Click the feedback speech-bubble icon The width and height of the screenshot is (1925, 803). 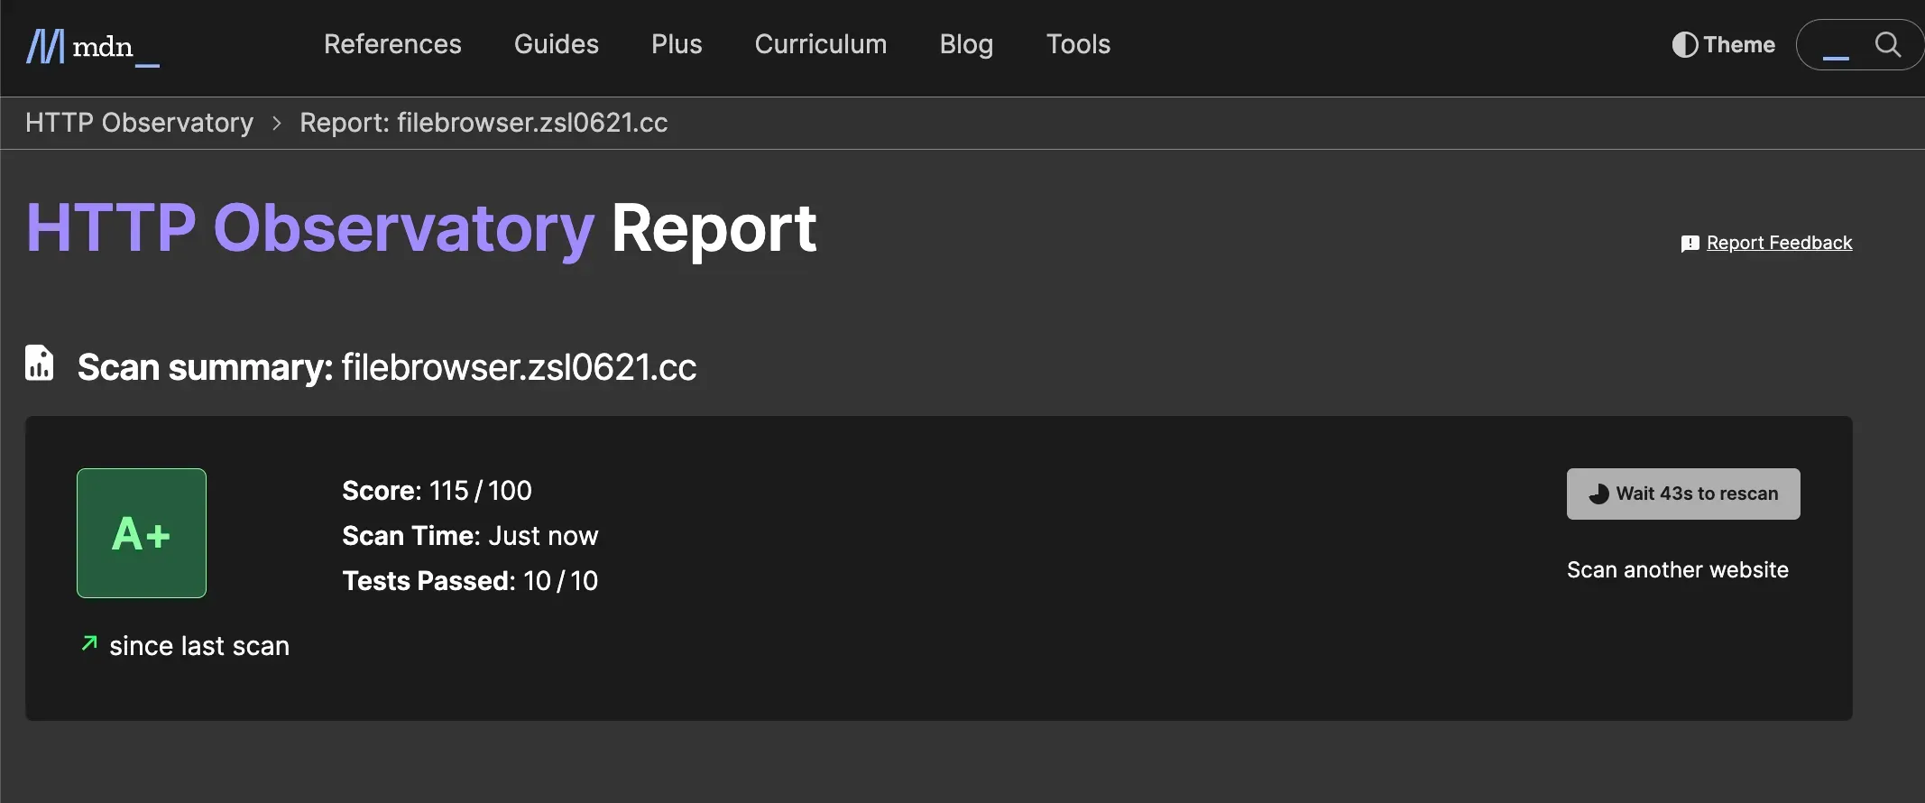[1690, 244]
